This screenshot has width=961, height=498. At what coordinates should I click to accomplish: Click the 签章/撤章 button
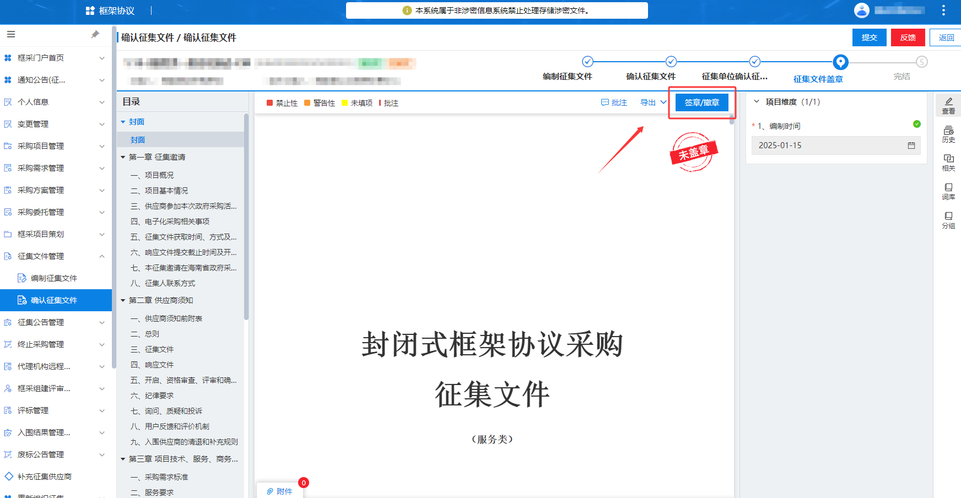pos(702,102)
